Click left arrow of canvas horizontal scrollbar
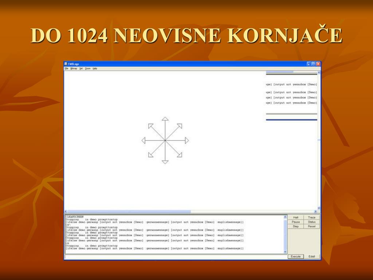Image resolution: width=373 pixels, height=280 pixels. 66,211
